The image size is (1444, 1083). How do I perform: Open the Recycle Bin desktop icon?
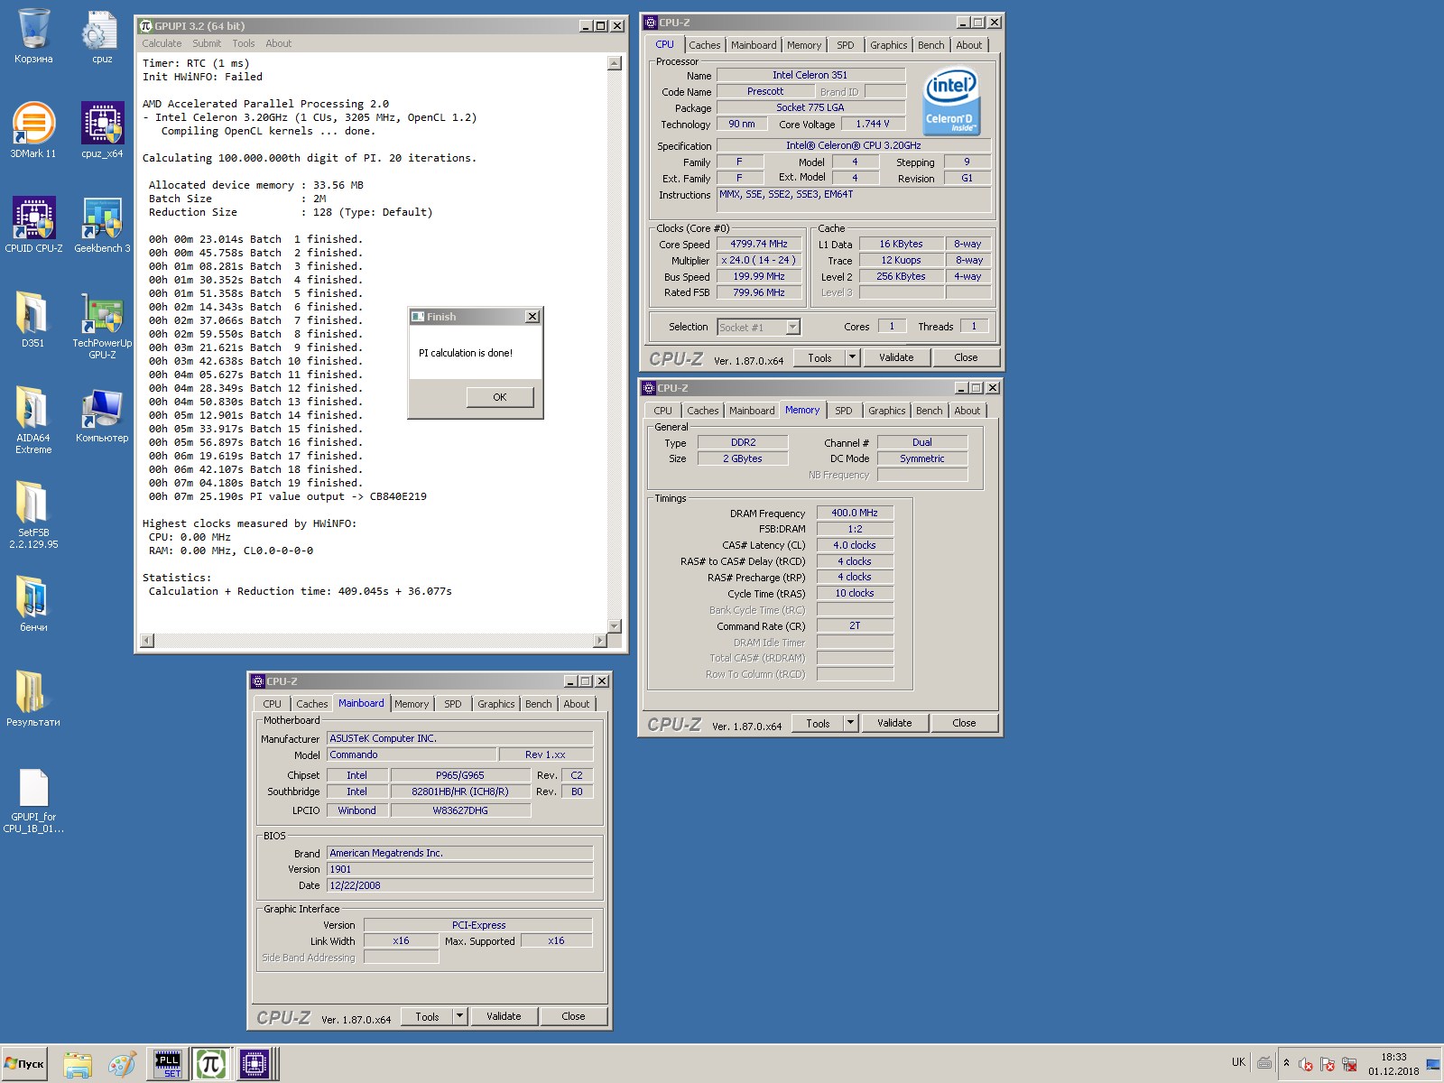(33, 37)
